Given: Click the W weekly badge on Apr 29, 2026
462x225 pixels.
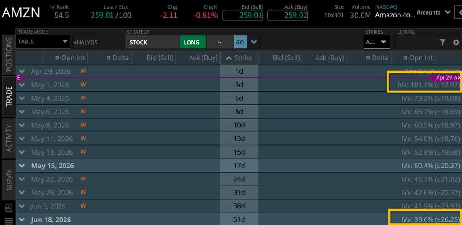Looking at the screenshot, I should (x=83, y=71).
